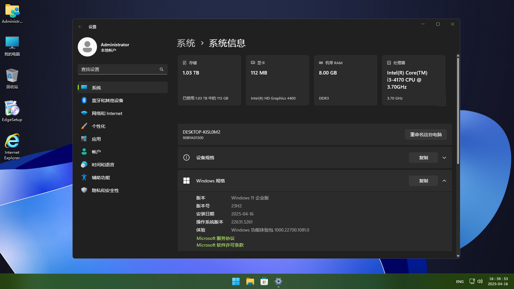Image resolution: width=514 pixels, height=289 pixels.
Task: Open the Accounts person icon
Action: (x=84, y=152)
